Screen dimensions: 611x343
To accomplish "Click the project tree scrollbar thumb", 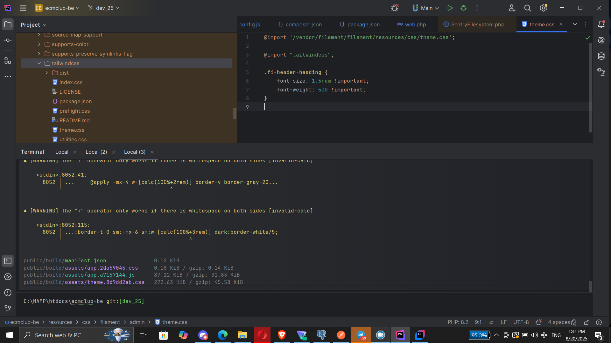I will point(235,113).
